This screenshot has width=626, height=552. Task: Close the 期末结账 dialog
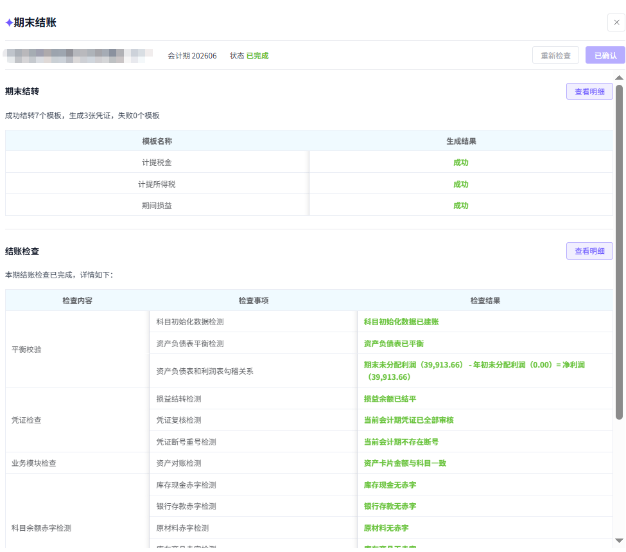(616, 22)
